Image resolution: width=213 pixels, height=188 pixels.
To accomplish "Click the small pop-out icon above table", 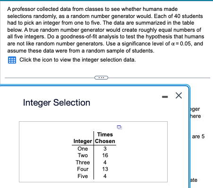I will coord(119,127).
